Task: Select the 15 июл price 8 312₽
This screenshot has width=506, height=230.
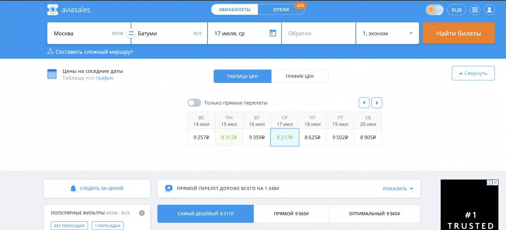Action: click(x=229, y=137)
